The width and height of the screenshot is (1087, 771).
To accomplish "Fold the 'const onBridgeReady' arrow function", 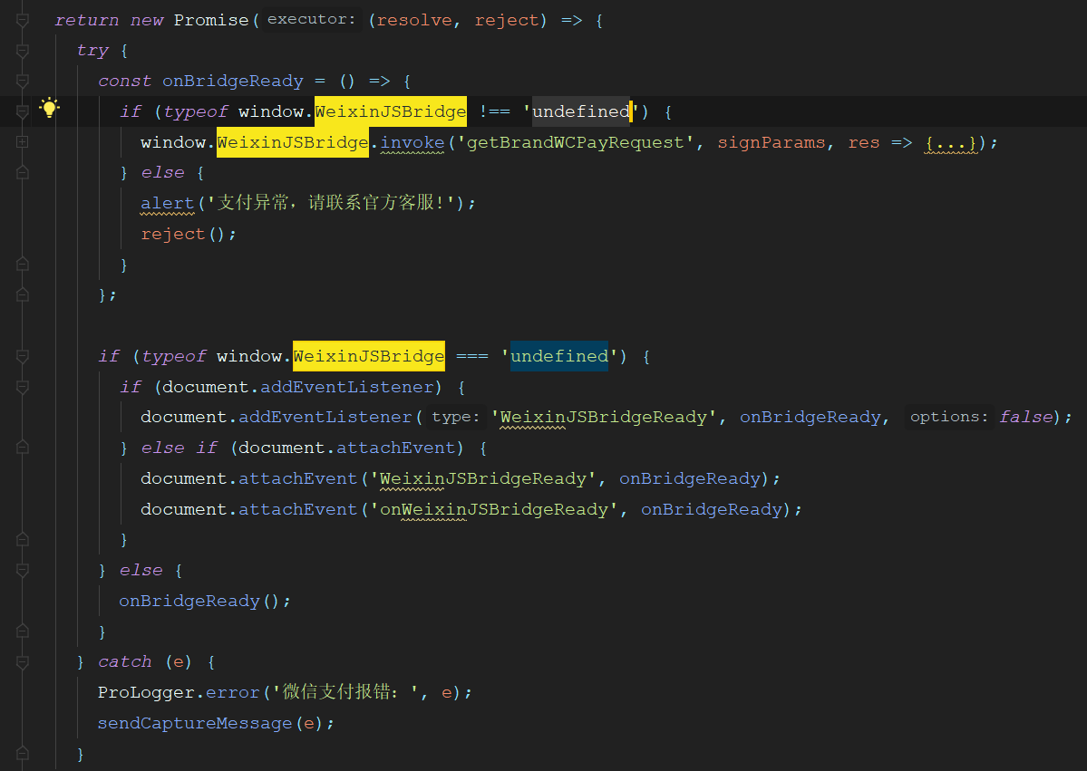I will pos(22,81).
